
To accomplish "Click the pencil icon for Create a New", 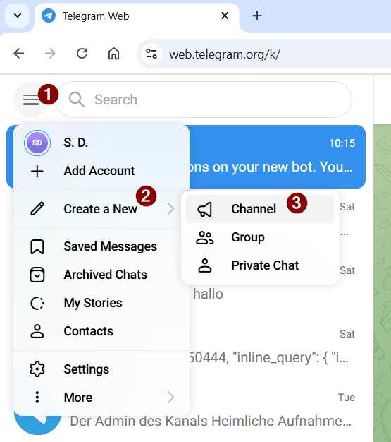I will point(37,209).
